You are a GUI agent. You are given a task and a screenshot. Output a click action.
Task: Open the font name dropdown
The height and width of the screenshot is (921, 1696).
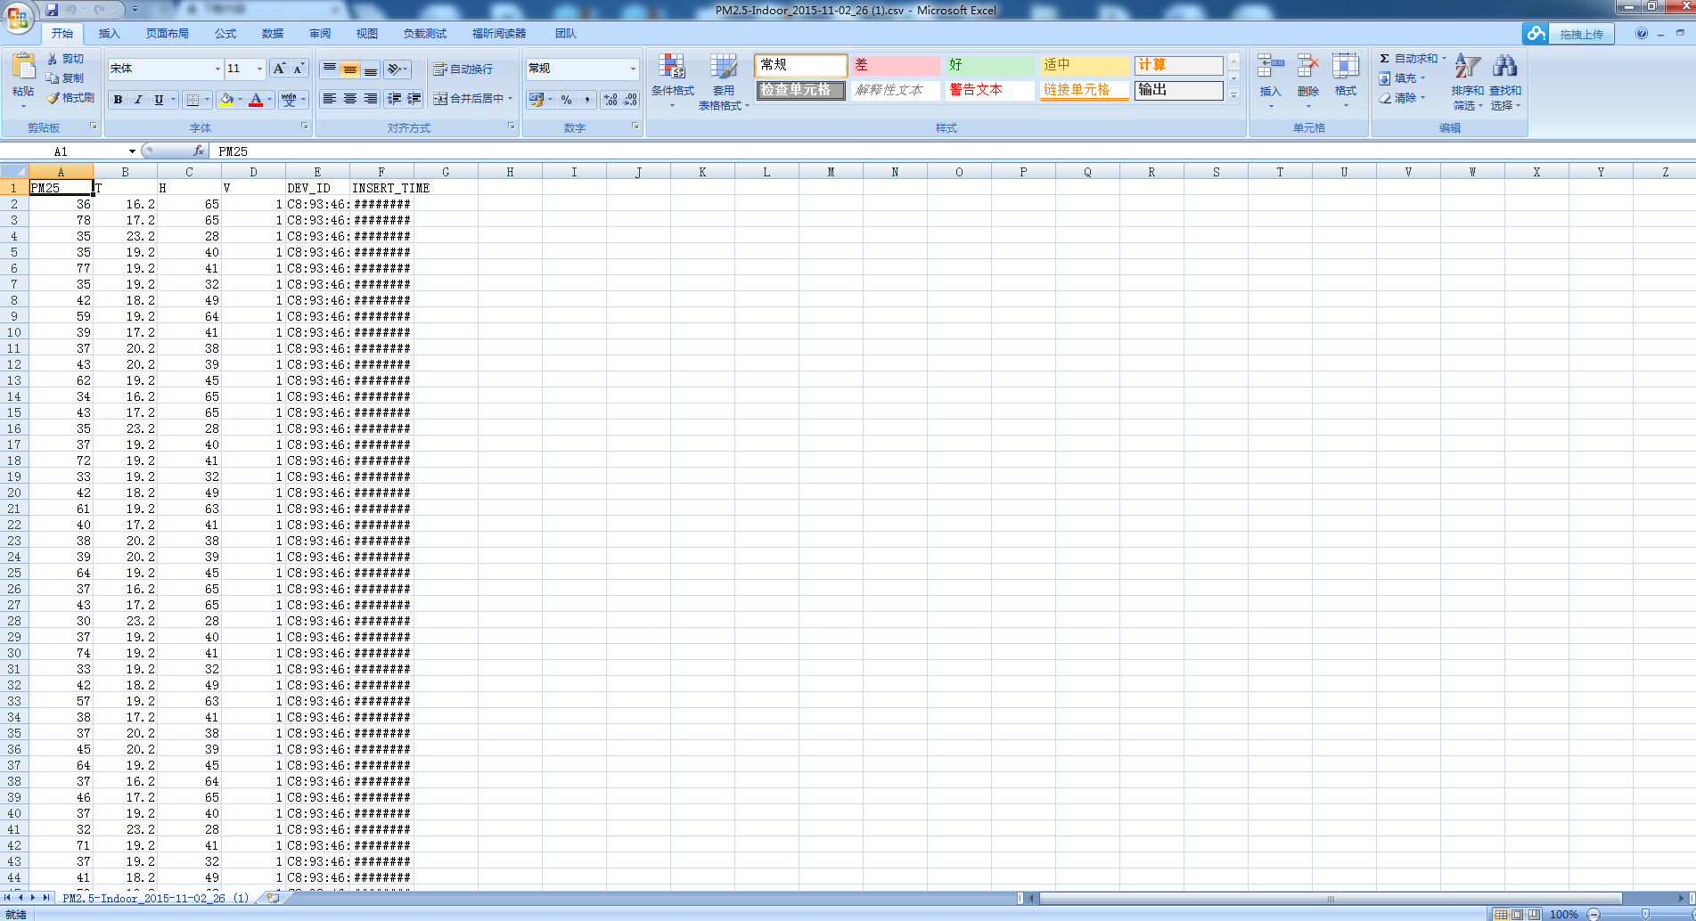[x=217, y=69]
